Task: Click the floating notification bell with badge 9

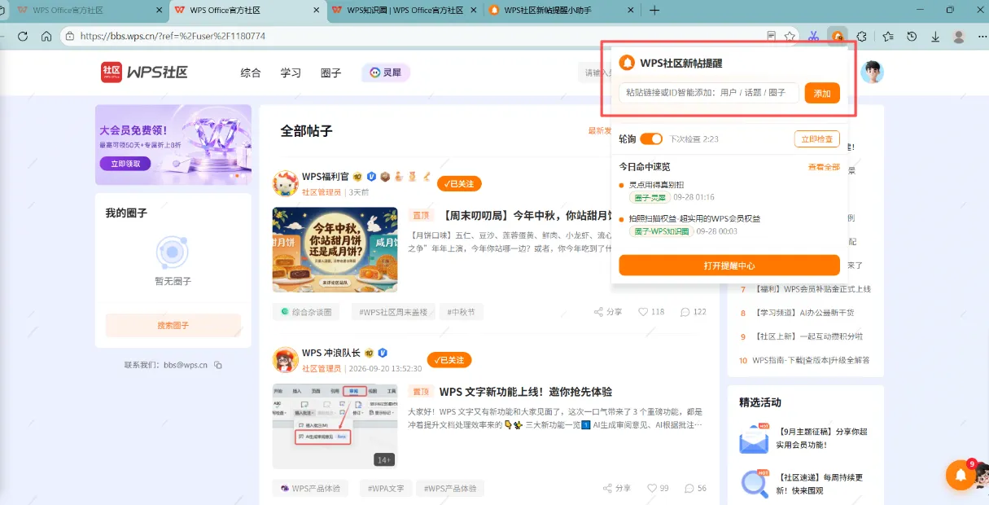Action: (x=961, y=476)
